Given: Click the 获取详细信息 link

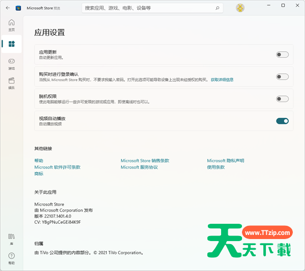Looking at the screenshot, I should pyautogui.click(x=222, y=80).
